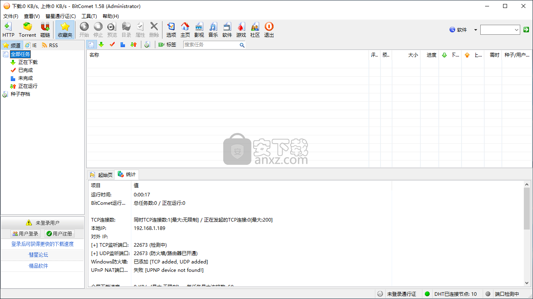Add a magnet link (磁链)

tap(45, 30)
